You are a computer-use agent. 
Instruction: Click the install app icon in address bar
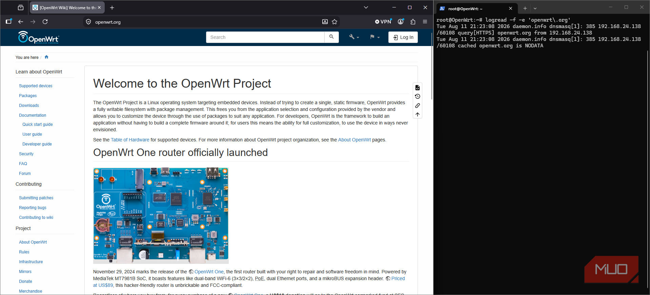tap(325, 22)
